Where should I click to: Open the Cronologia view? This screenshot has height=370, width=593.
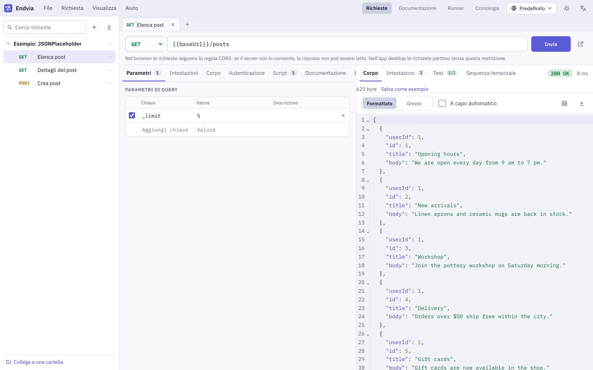point(487,8)
